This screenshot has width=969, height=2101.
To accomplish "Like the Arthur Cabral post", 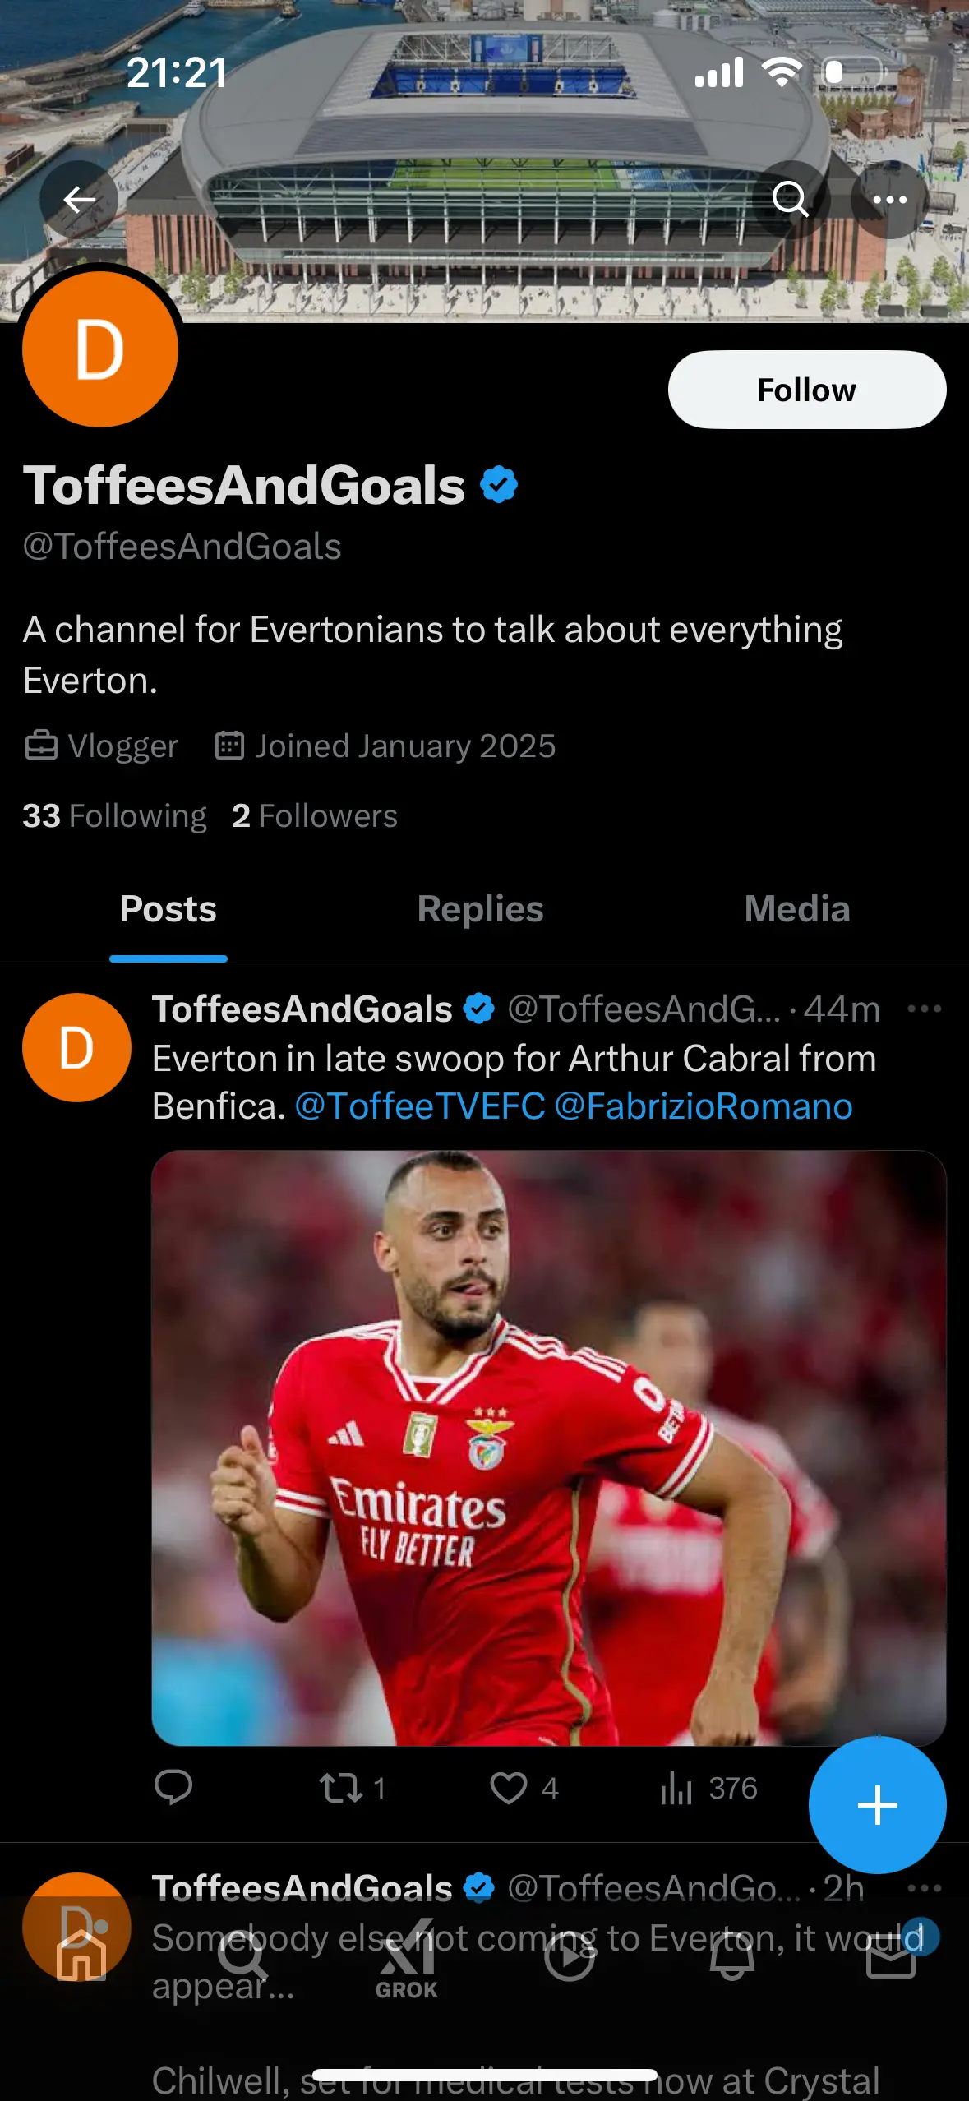I will click(510, 1788).
